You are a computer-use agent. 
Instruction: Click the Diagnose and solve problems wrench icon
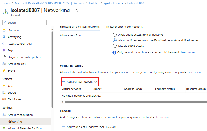tap(4, 57)
